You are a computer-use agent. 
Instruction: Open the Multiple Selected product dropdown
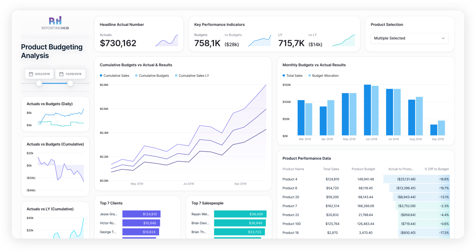pyautogui.click(x=410, y=38)
